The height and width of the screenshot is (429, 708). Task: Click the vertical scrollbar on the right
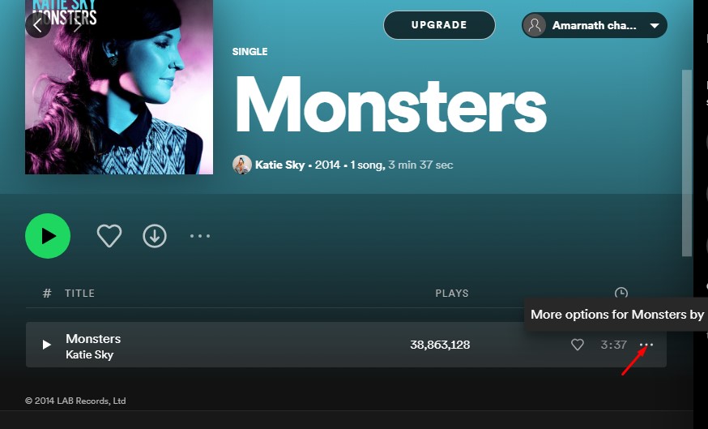point(687,162)
